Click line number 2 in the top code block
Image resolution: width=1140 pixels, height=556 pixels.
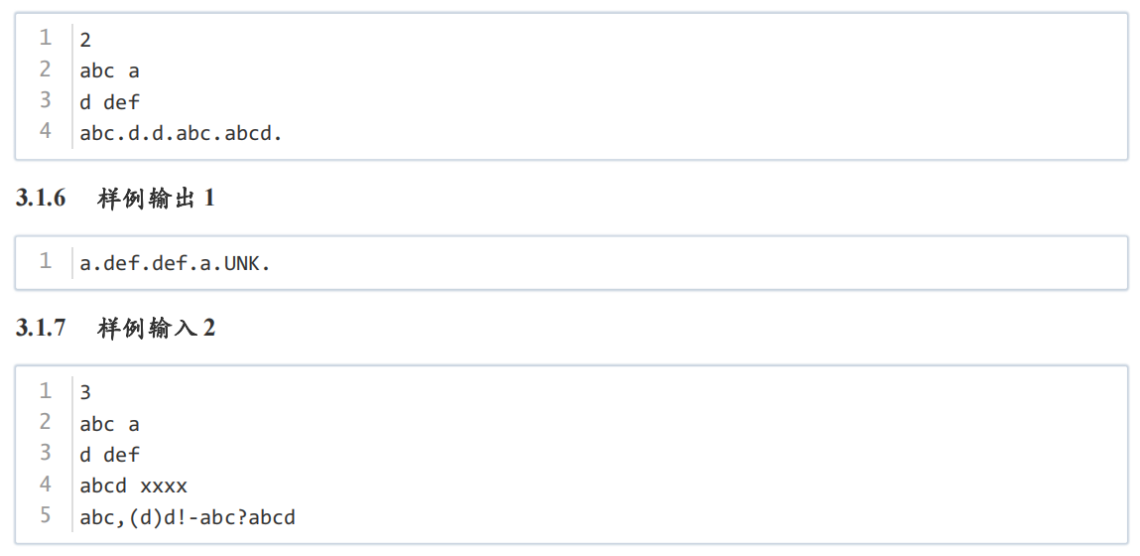45,69
